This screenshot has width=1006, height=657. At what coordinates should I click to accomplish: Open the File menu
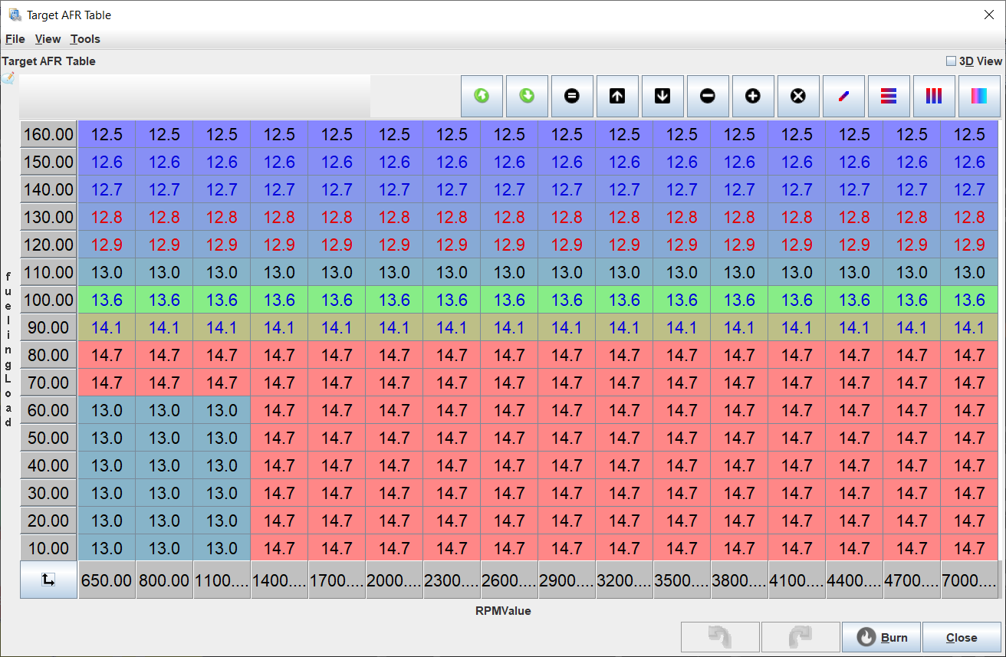15,39
